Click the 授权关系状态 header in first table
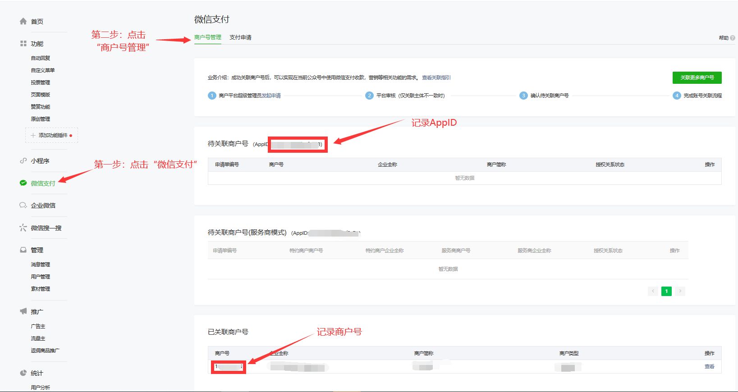Image resolution: width=738 pixels, height=392 pixels. tap(610, 164)
